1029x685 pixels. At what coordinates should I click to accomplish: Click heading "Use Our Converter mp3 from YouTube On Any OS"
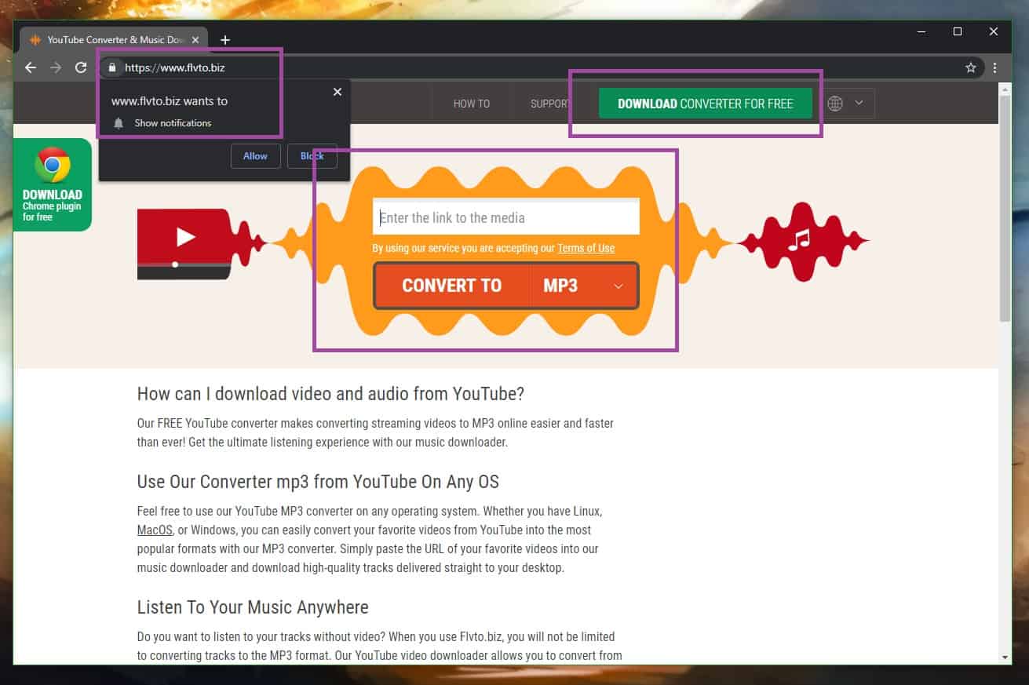pos(318,481)
